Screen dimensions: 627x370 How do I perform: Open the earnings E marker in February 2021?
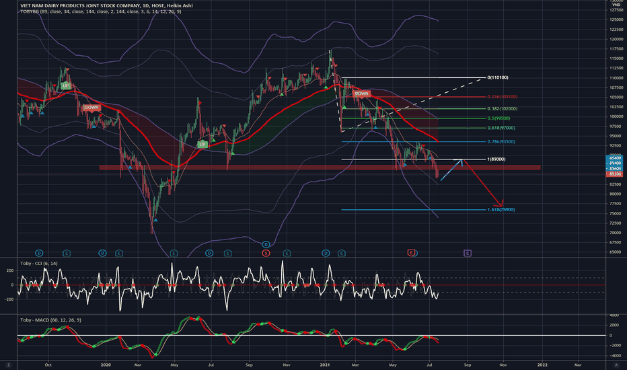click(341, 253)
